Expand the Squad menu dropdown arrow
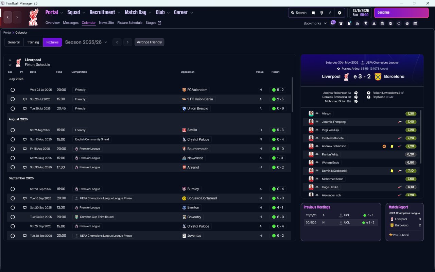435x272 pixels. (x=84, y=13)
